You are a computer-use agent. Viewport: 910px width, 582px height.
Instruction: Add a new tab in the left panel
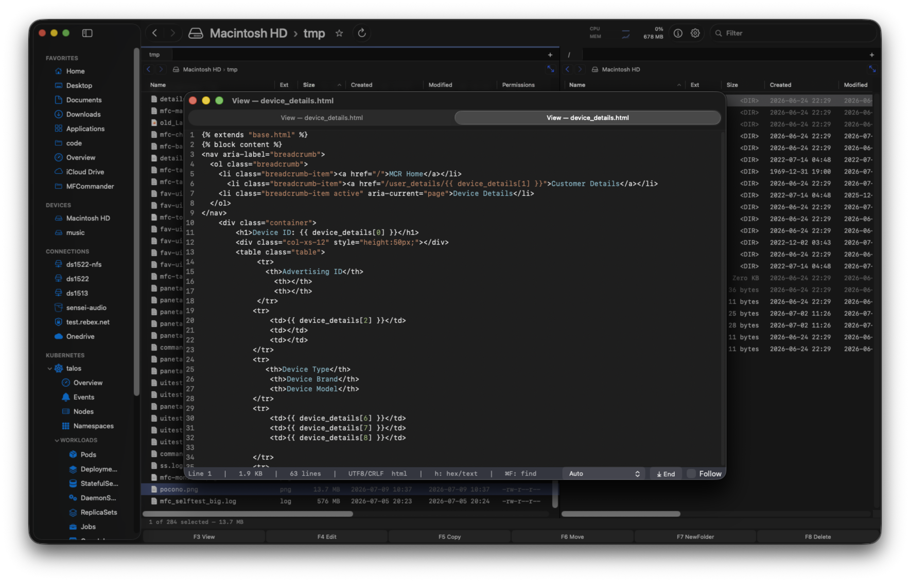[x=550, y=54]
